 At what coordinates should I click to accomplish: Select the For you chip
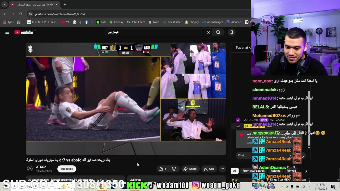point(291,171)
